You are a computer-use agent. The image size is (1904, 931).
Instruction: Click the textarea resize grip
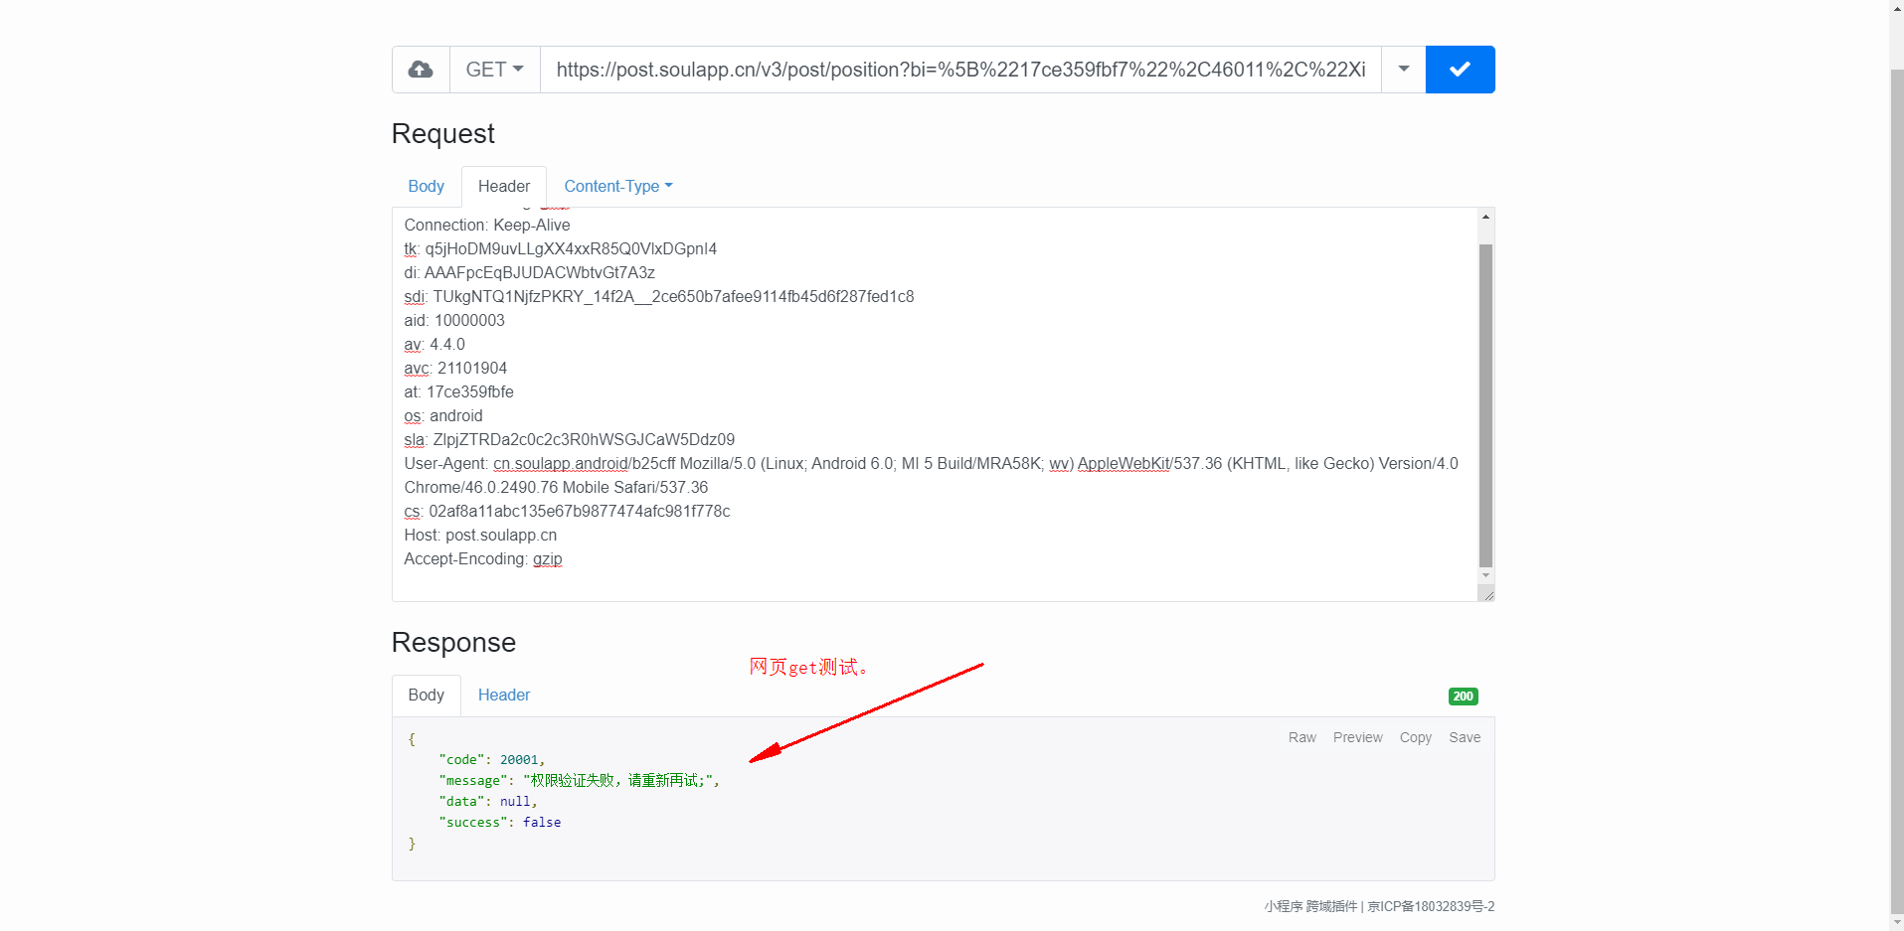pyautogui.click(x=1486, y=593)
